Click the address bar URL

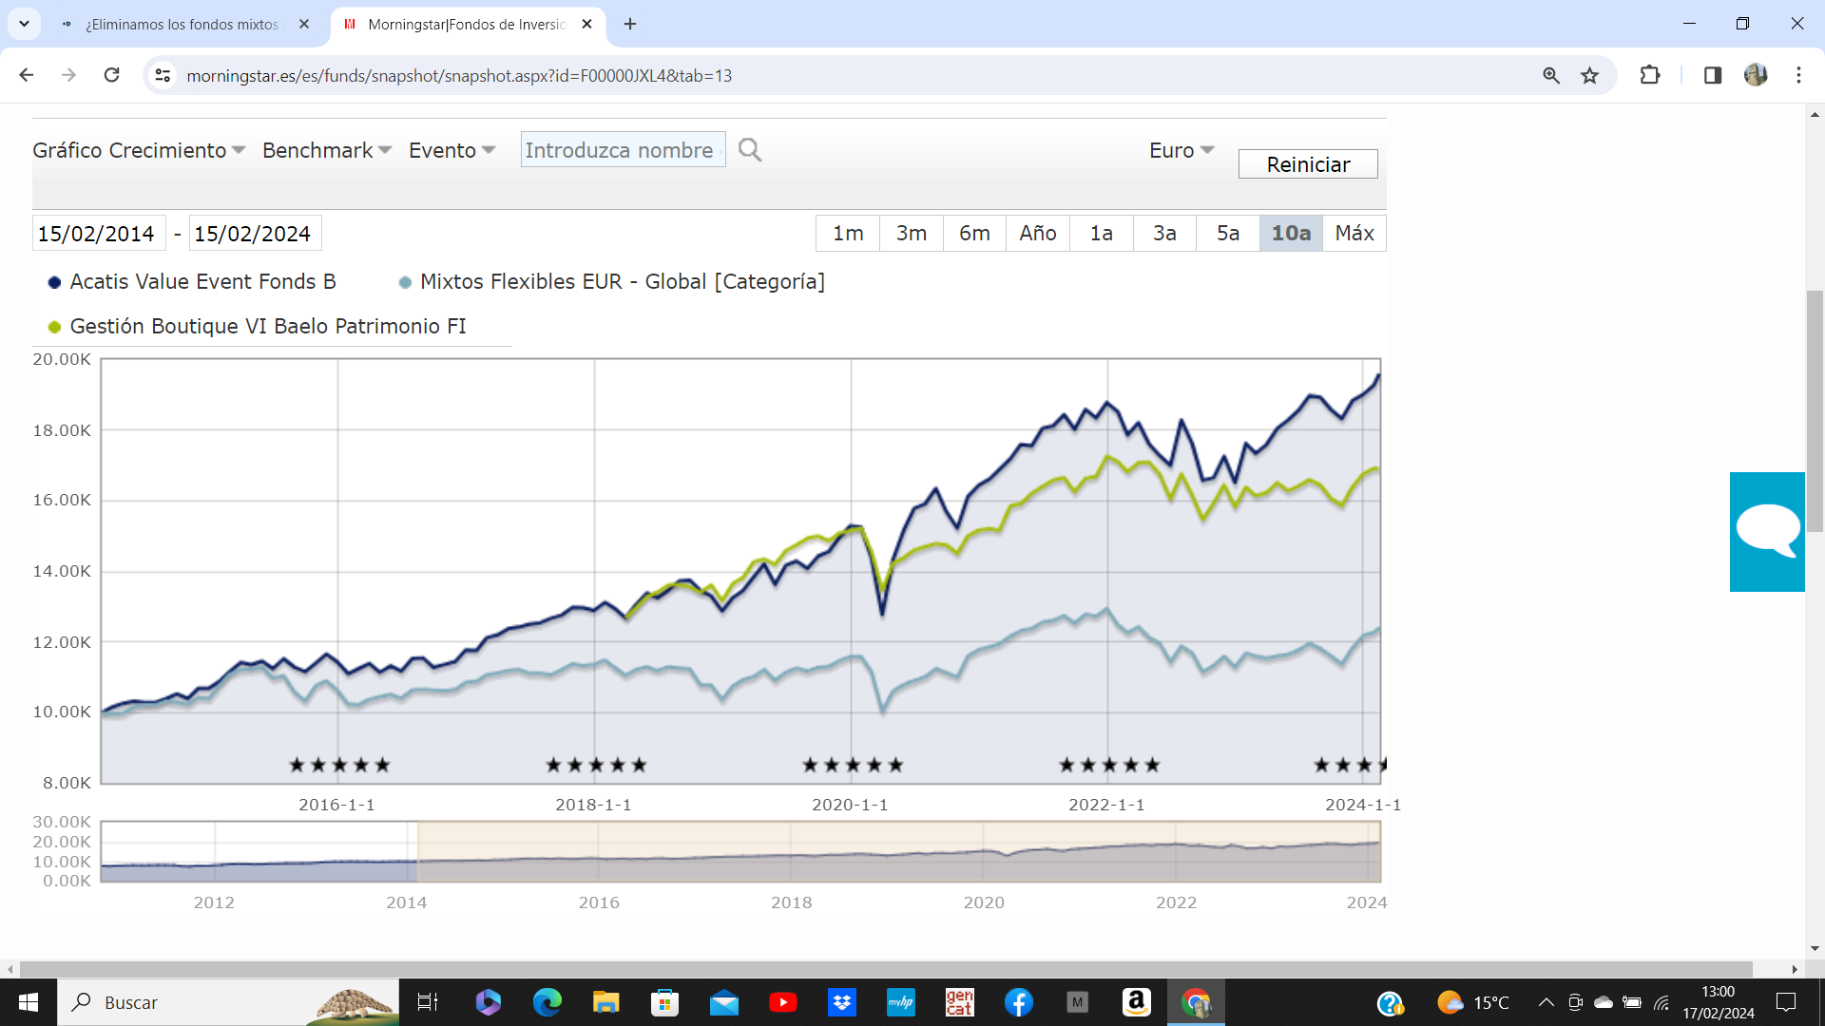tap(459, 75)
